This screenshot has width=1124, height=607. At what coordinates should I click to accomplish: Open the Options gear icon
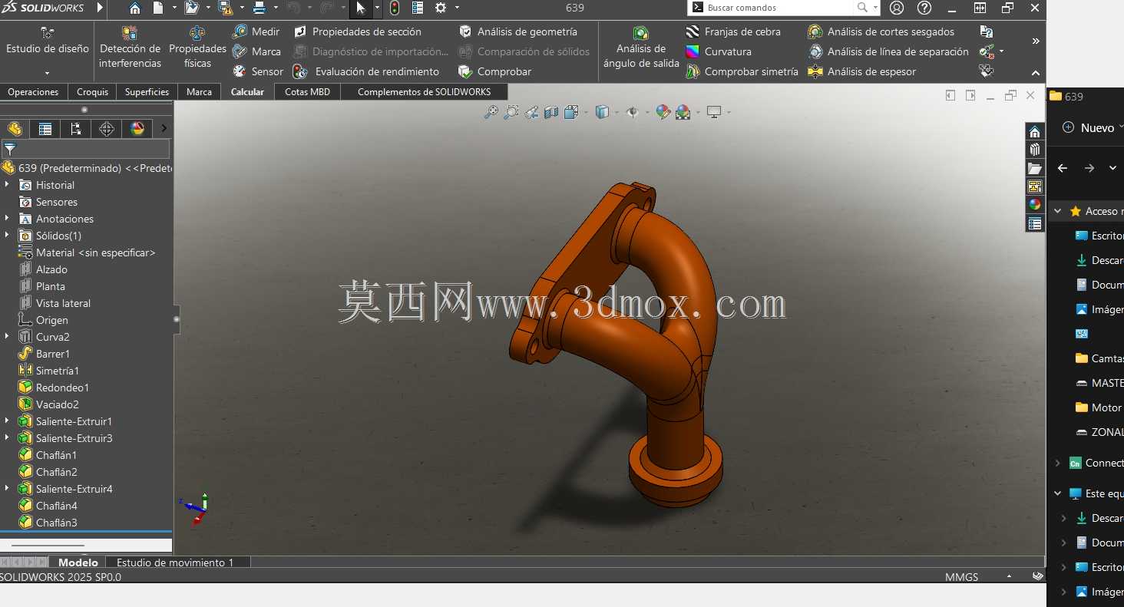tap(441, 8)
